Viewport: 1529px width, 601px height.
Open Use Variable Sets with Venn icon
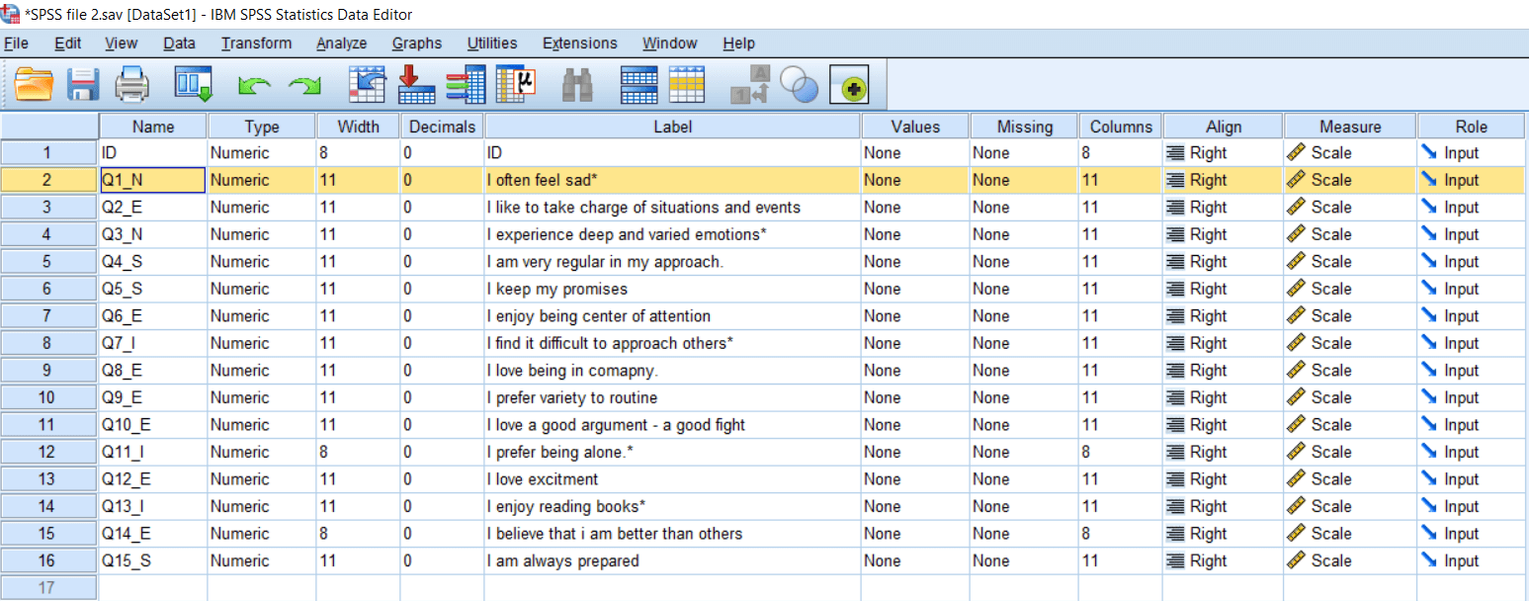tap(800, 84)
